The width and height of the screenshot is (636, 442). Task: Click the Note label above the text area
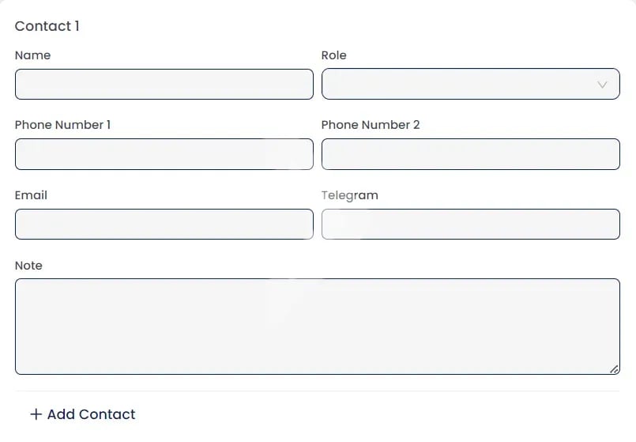click(x=28, y=266)
